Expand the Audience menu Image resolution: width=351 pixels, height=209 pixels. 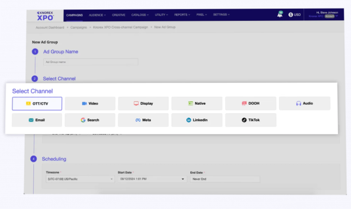(97, 15)
